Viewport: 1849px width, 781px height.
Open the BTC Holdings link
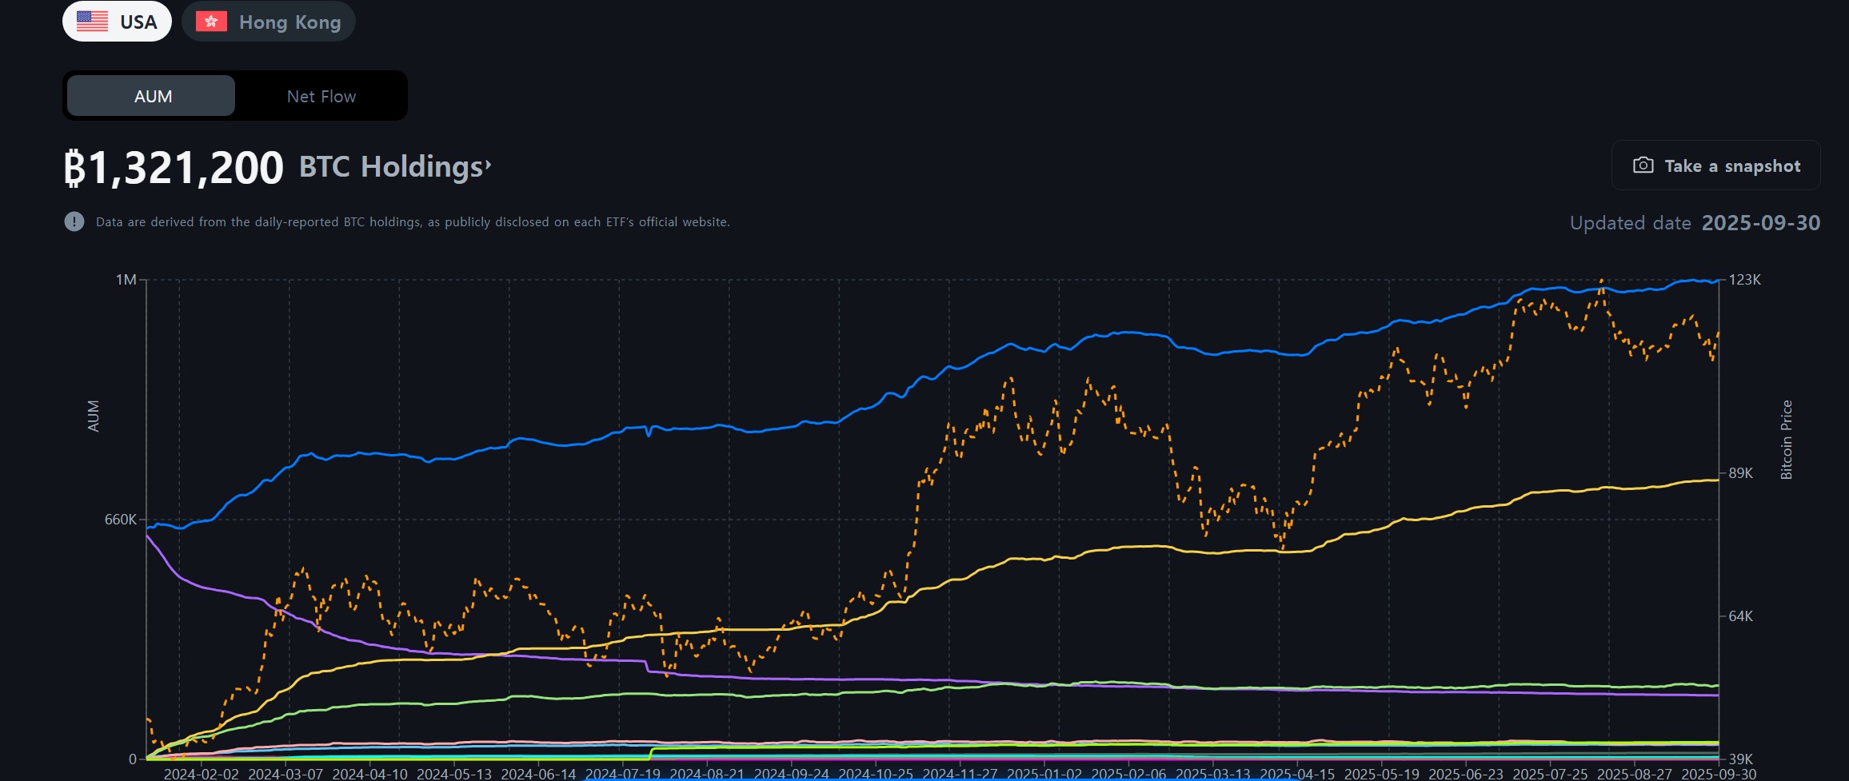[x=390, y=167]
